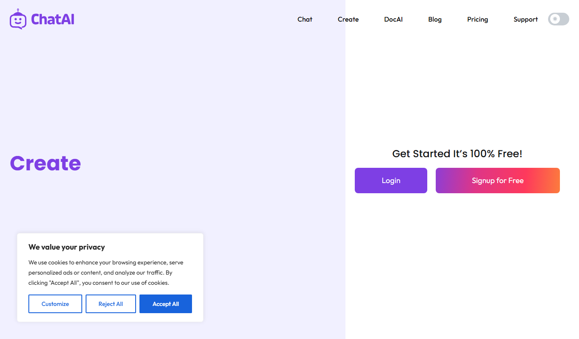The image size is (579, 339).
Task: Click the Login button
Action: click(x=391, y=181)
